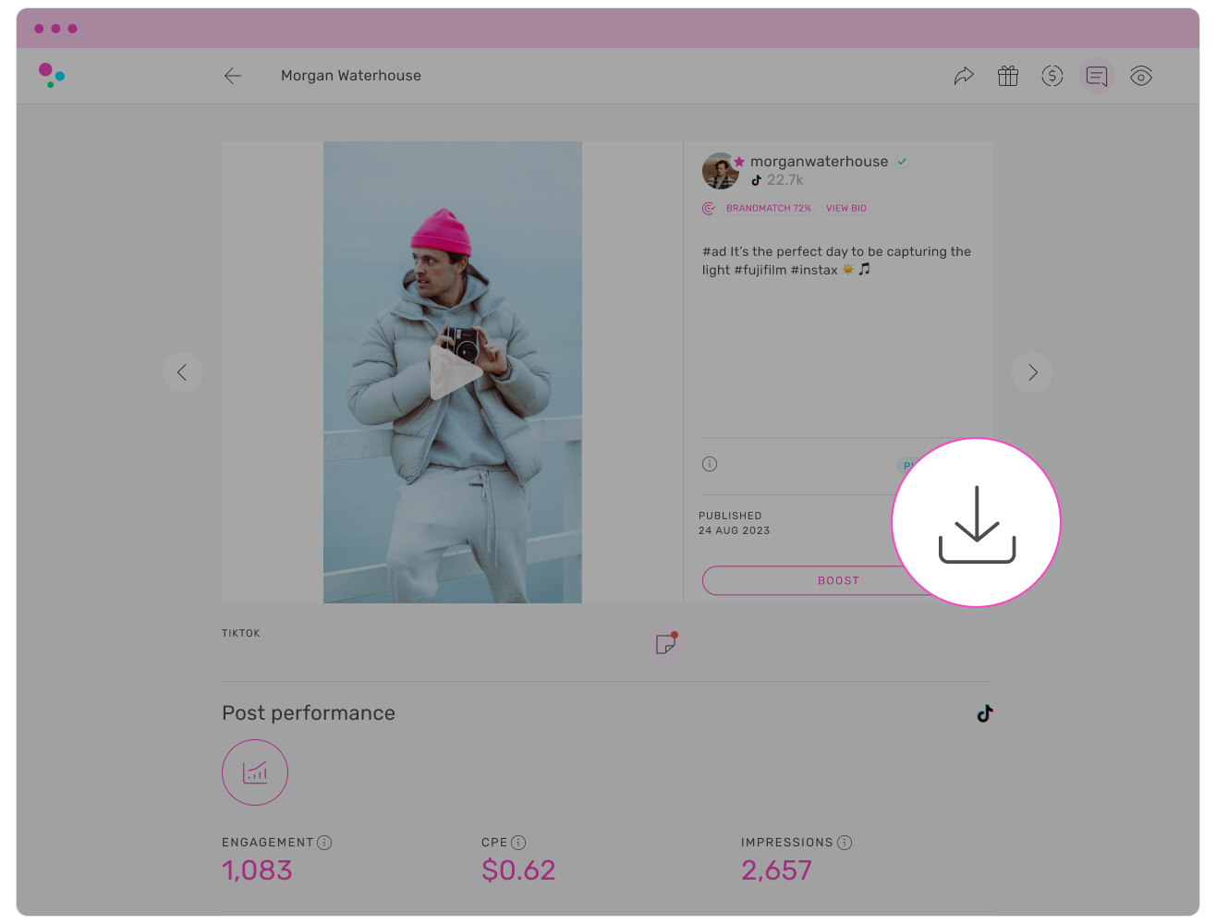This screenshot has width=1216, height=924.
Task: Open the VIEW BIO link
Action: (845, 209)
